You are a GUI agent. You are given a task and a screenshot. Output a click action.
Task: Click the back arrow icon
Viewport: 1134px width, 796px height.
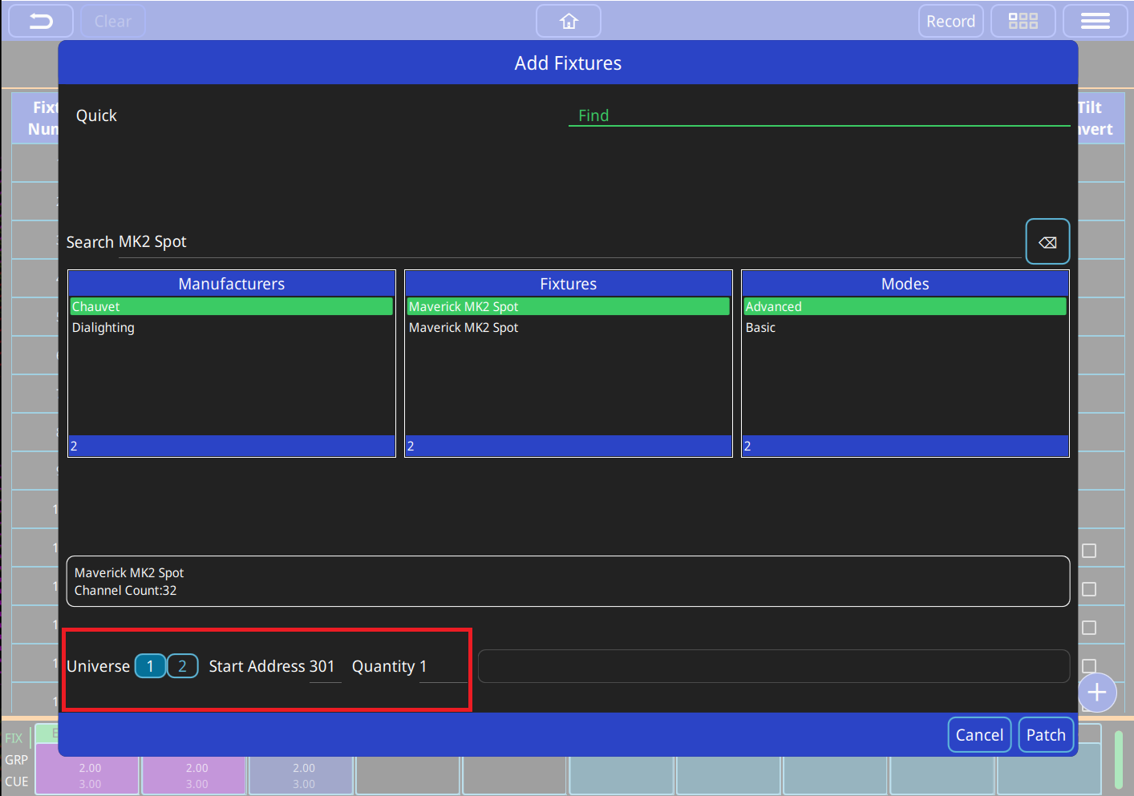[41, 22]
